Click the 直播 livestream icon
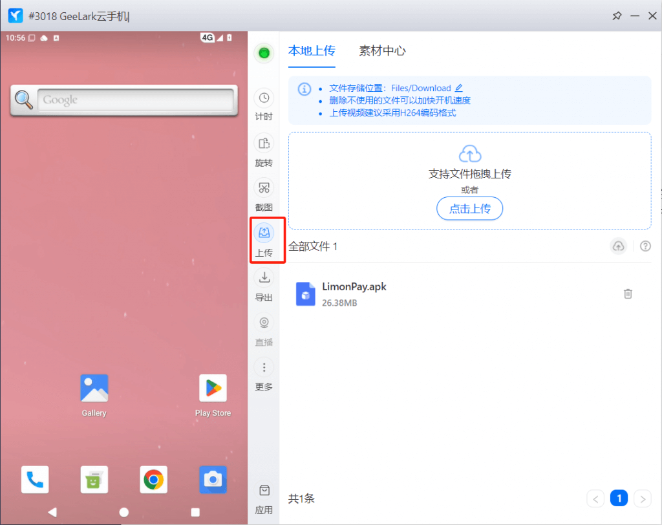 click(264, 323)
